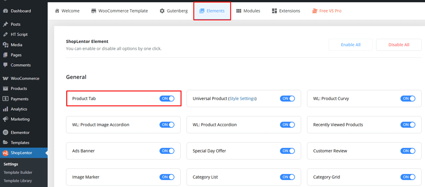This screenshot has width=425, height=187.
Task: Open the Gutenberg tab
Action: [x=173, y=11]
